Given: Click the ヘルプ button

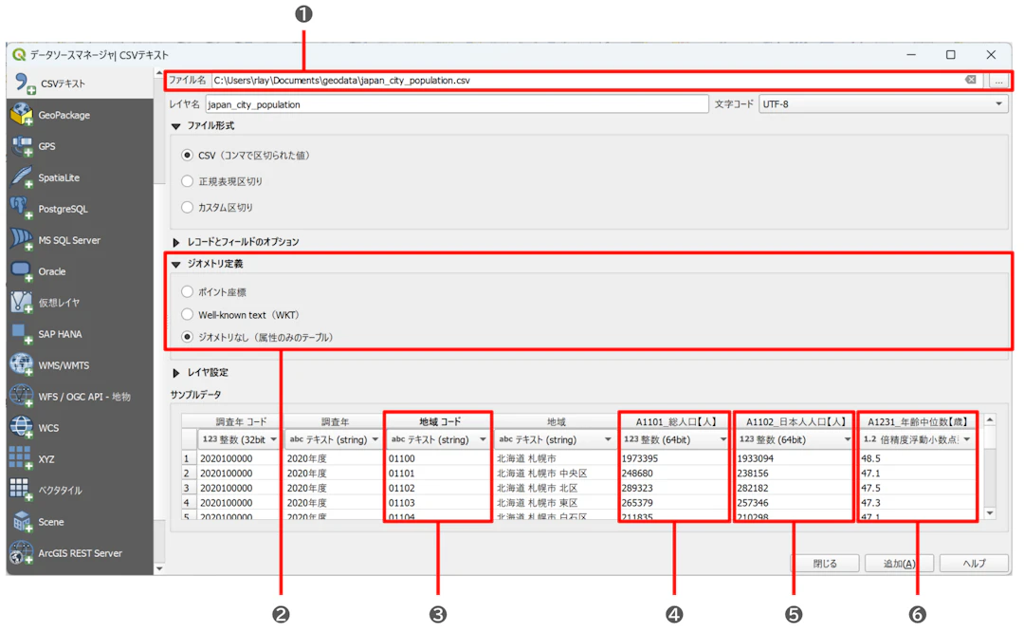Looking at the screenshot, I should click(974, 564).
